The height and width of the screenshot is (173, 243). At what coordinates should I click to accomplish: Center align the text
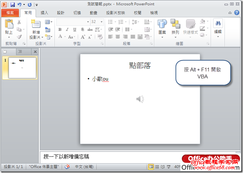pos(118,37)
